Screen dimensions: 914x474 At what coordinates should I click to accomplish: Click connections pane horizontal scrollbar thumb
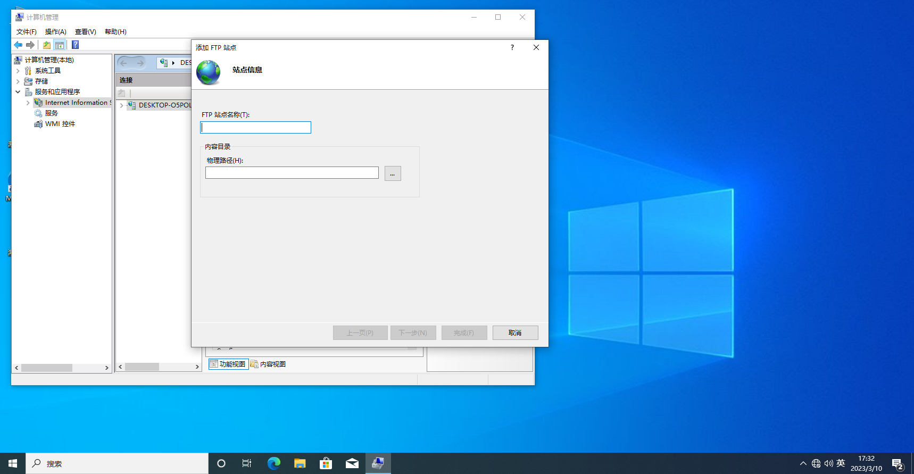142,367
